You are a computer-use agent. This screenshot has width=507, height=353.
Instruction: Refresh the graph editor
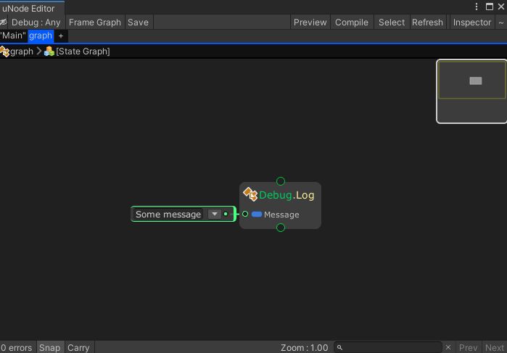point(427,22)
